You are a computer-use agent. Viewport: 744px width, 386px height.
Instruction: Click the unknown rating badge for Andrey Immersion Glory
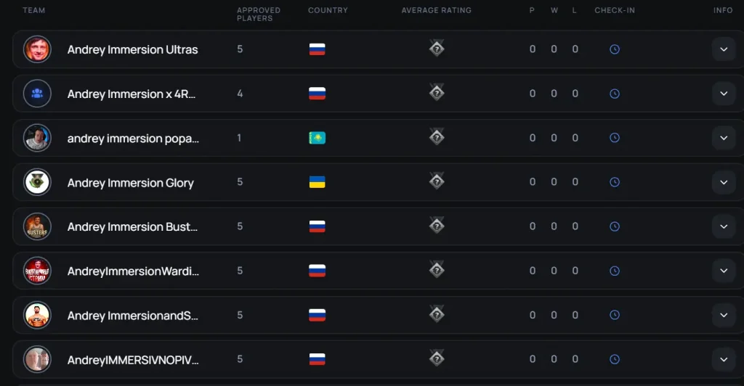pyautogui.click(x=437, y=181)
